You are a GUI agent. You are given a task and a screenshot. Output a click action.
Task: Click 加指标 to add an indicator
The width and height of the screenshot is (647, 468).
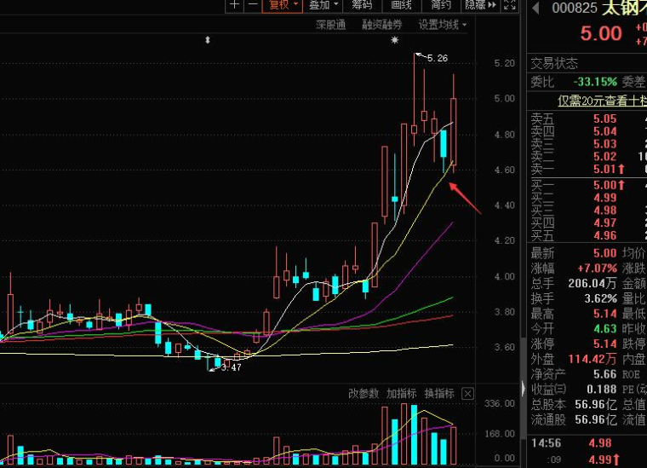(401, 393)
